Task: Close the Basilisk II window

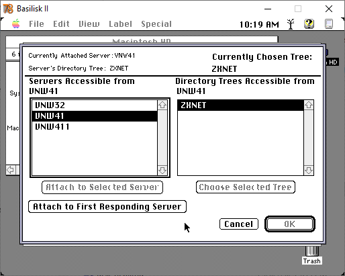Action: (329, 9)
